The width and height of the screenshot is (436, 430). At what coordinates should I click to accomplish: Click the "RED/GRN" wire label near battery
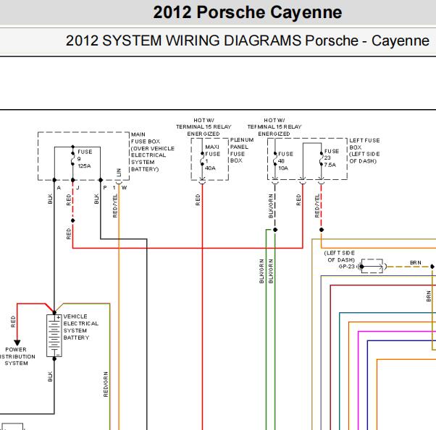coord(106,384)
